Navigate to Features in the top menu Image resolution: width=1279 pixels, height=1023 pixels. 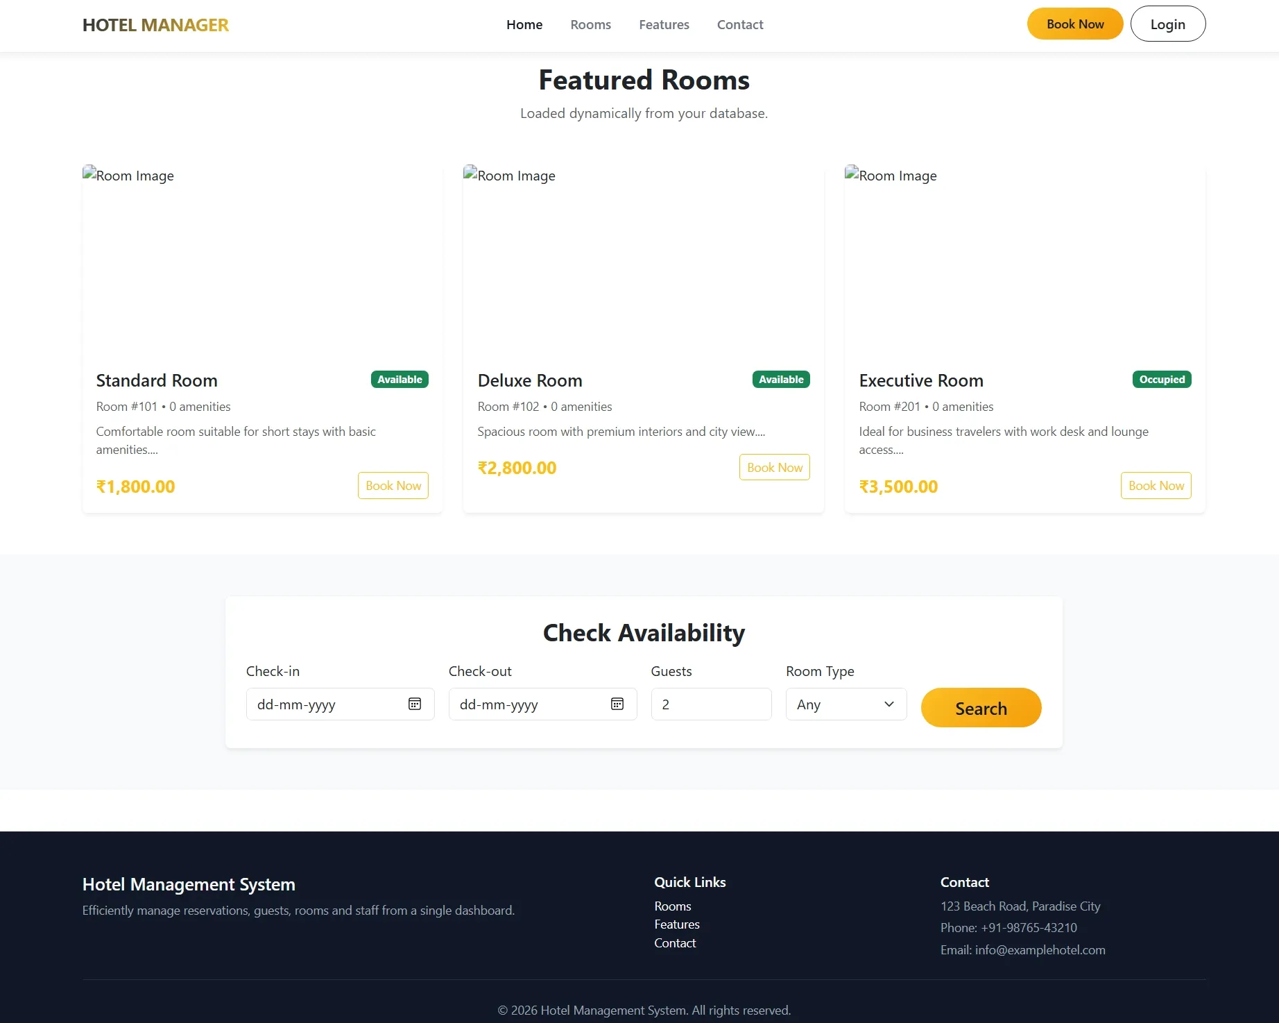664,24
